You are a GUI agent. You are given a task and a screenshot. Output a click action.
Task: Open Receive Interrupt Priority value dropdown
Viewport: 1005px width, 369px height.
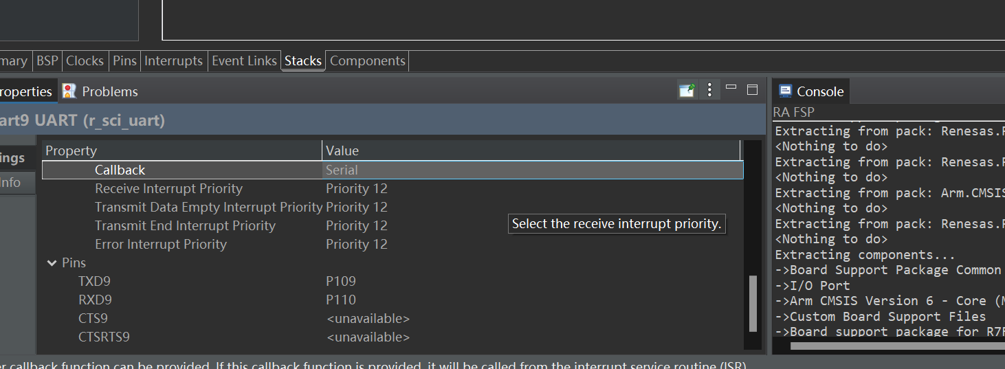pyautogui.click(x=357, y=188)
